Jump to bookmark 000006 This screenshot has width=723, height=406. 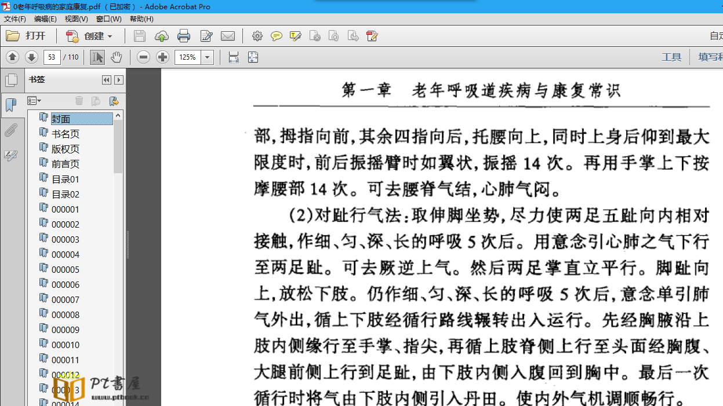click(66, 284)
